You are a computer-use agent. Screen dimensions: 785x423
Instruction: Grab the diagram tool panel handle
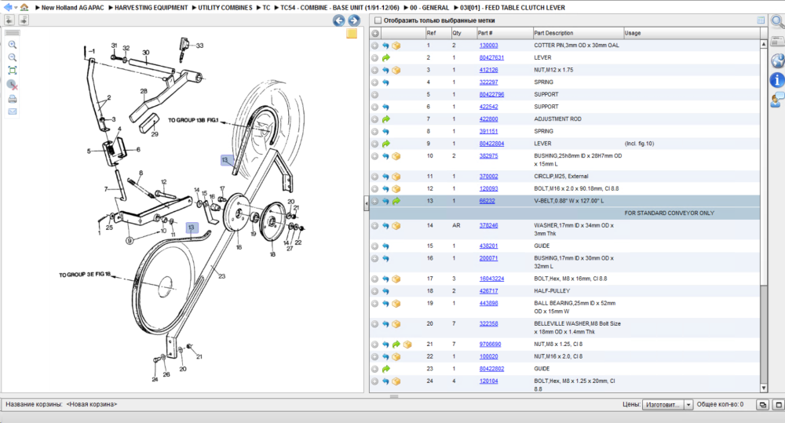coord(13,32)
